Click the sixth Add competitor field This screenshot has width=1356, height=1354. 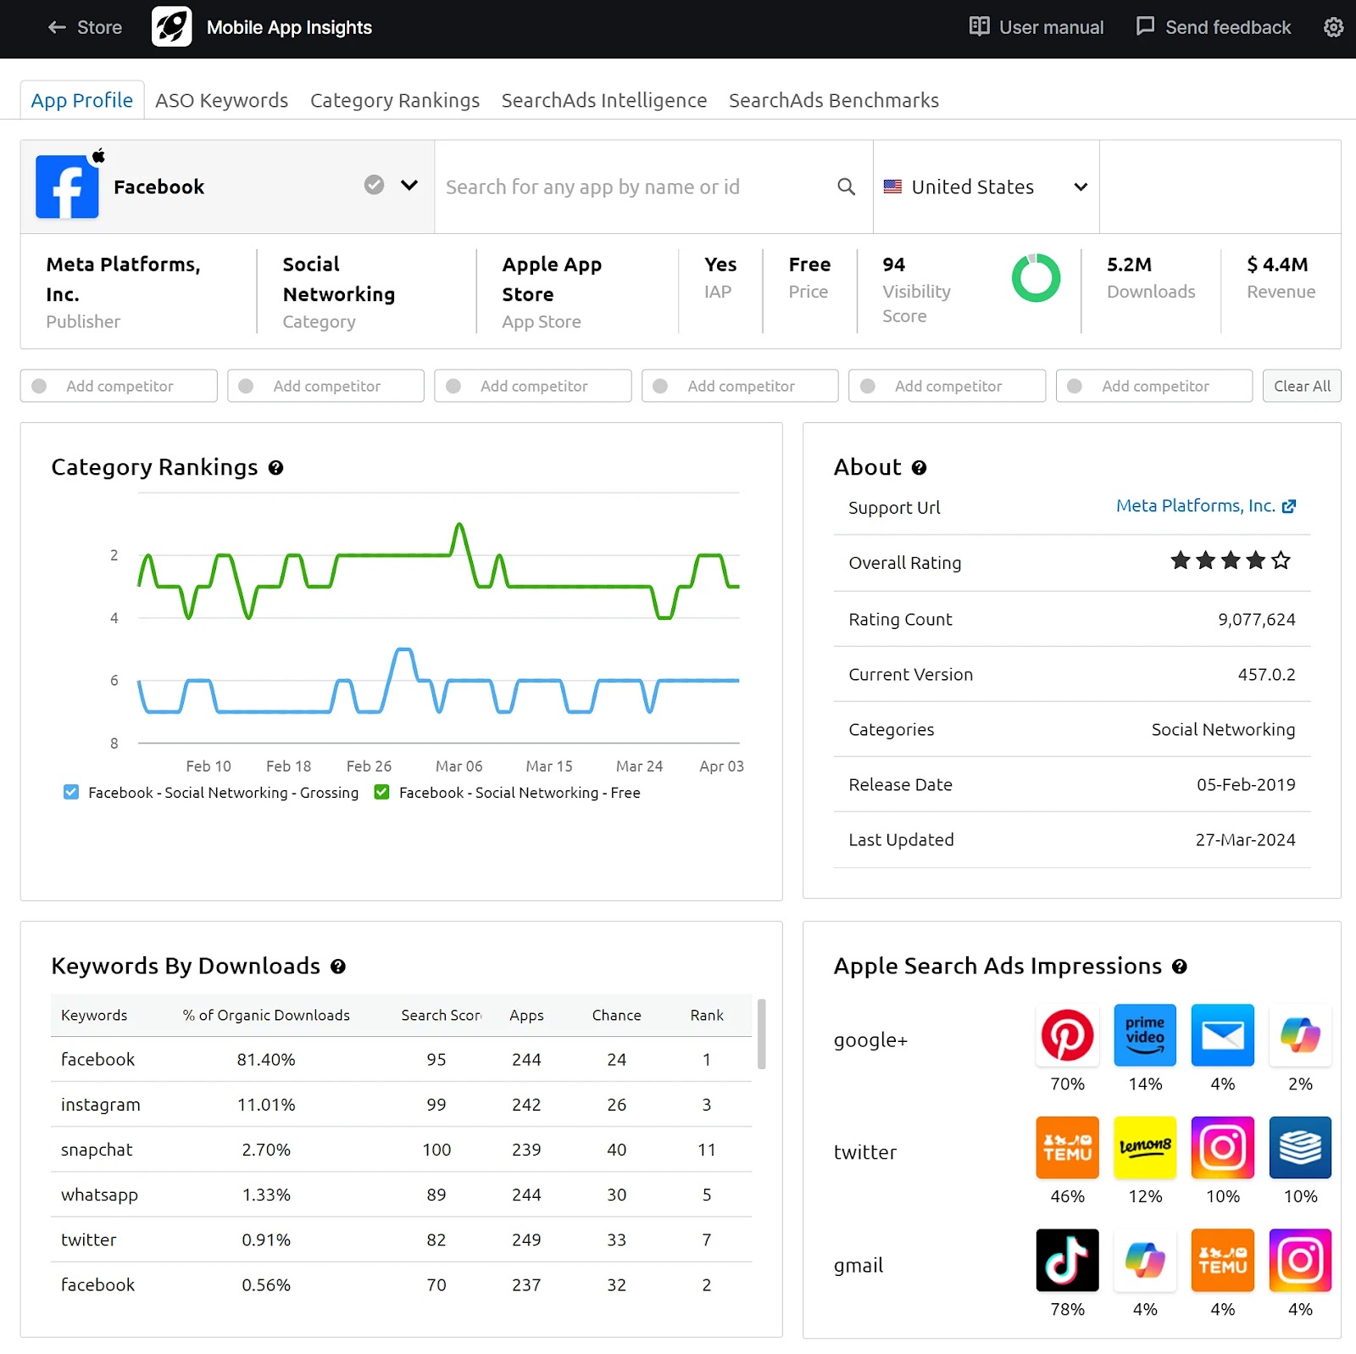[1154, 386]
